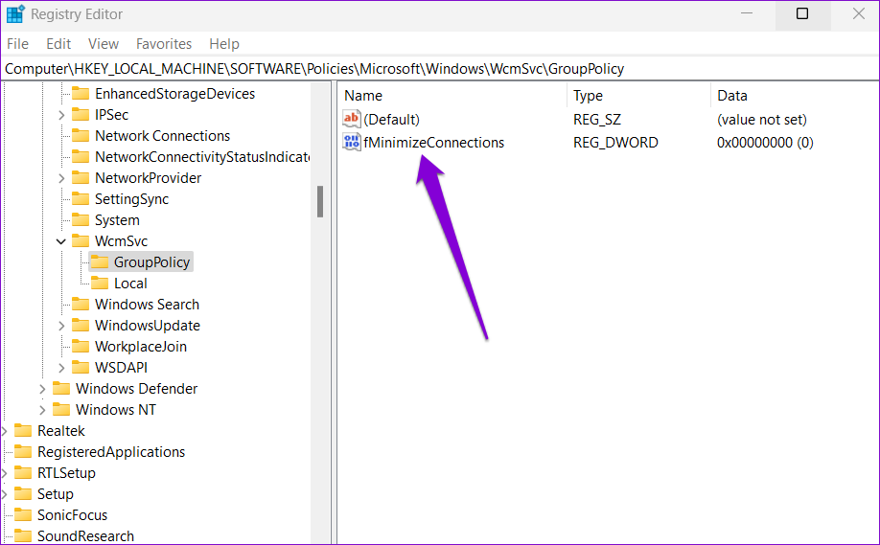Screen dimensions: 880x545
Task: Click the RegisteredApplications folder icon
Action: coord(23,451)
